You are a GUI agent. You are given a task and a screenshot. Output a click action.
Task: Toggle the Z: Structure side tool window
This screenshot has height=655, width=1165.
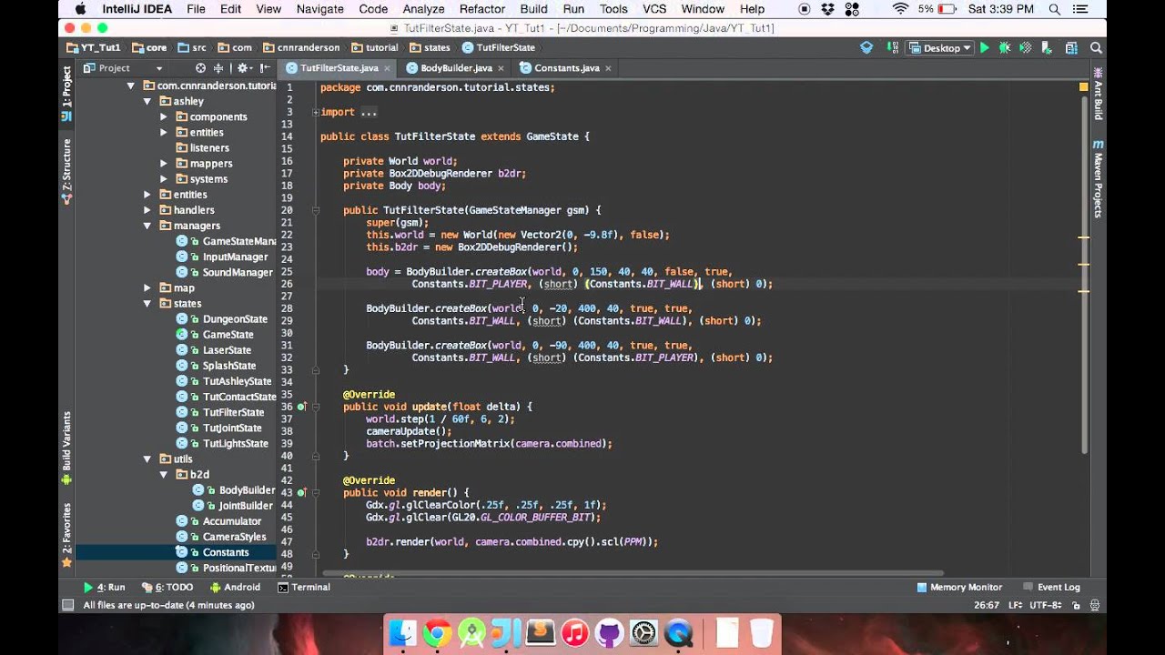(66, 171)
